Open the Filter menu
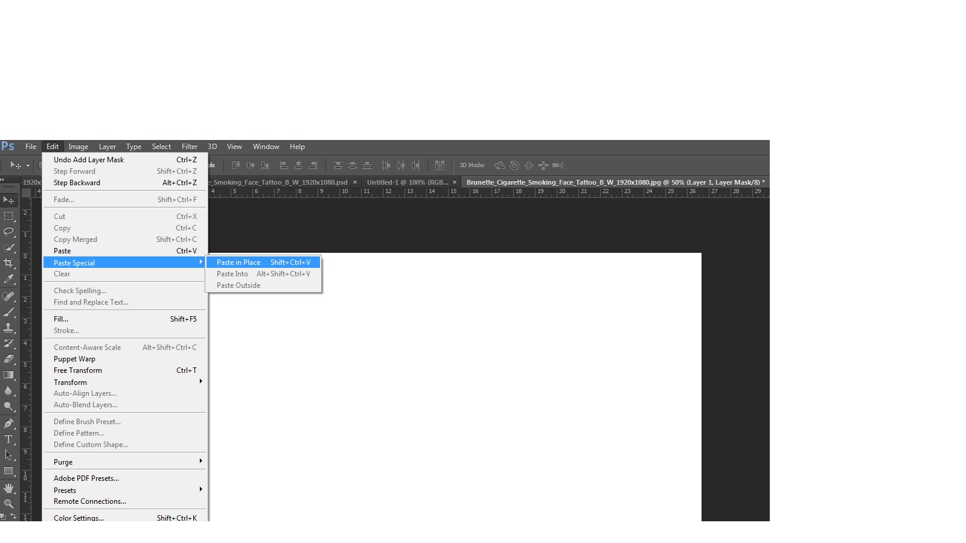 coord(189,146)
